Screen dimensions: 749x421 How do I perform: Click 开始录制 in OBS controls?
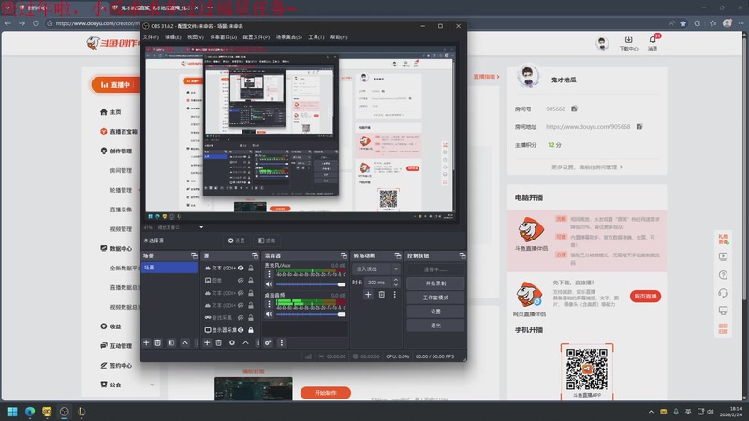pyautogui.click(x=435, y=283)
